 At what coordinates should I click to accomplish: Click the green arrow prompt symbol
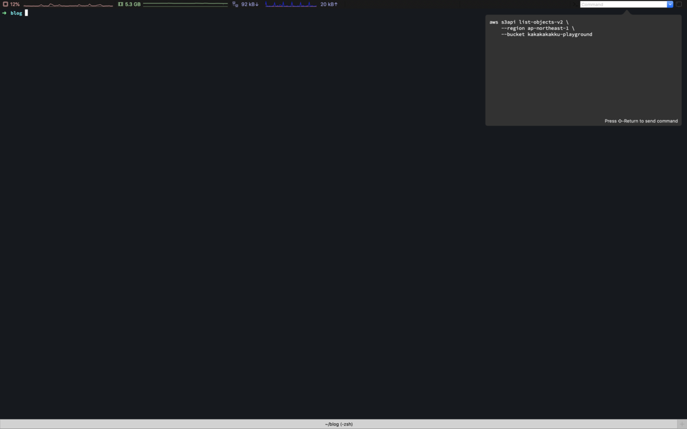click(5, 13)
